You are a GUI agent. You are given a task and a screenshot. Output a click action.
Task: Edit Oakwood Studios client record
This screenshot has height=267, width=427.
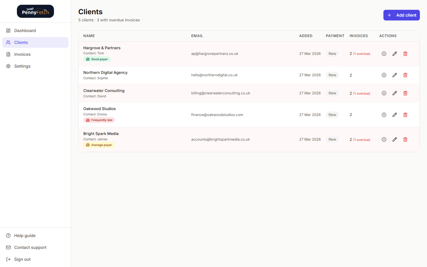coord(394,115)
